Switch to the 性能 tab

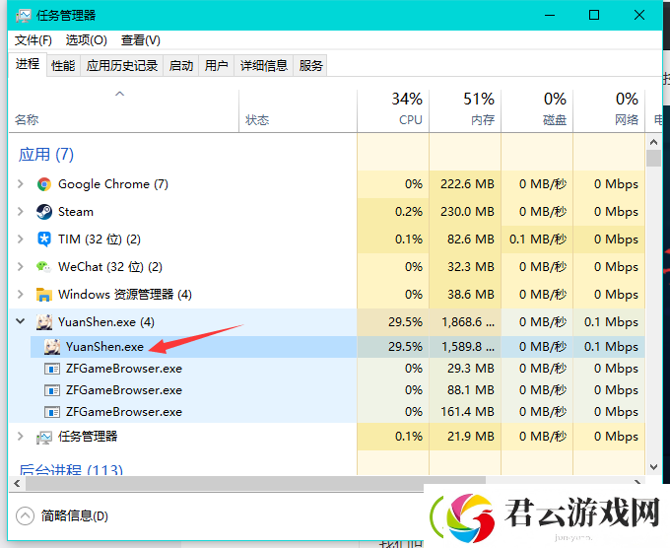(x=63, y=65)
